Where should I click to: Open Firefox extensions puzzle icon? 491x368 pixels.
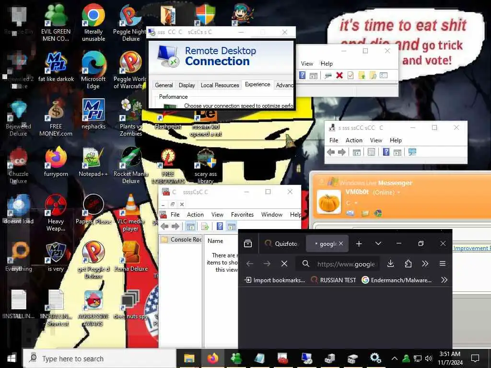408,264
